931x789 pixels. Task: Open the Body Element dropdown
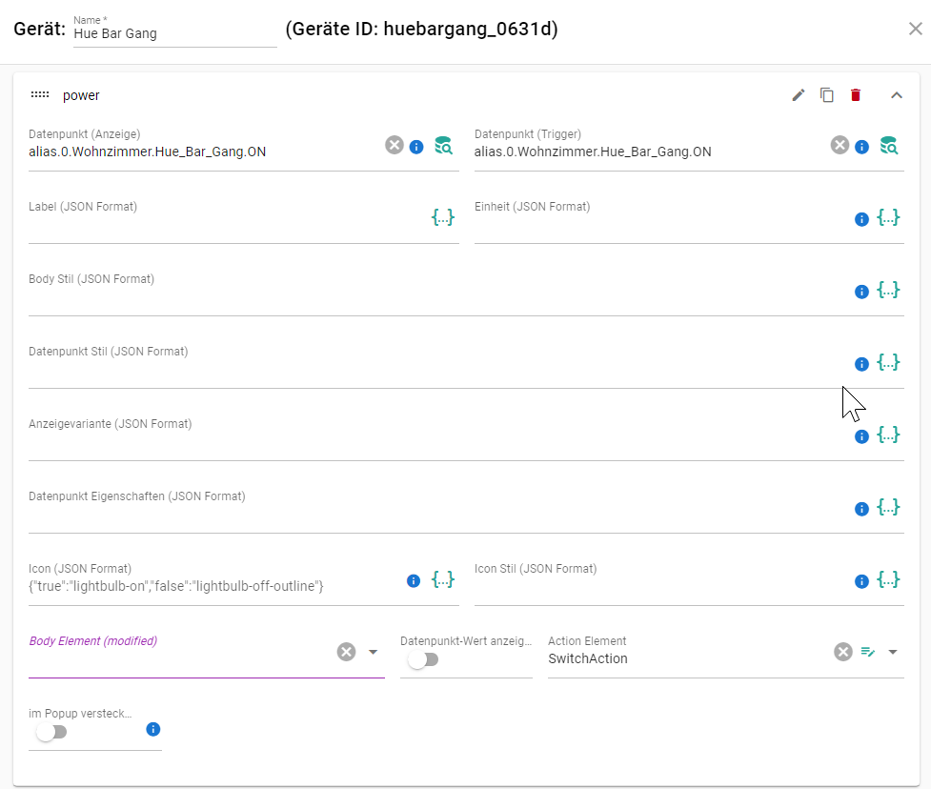(x=374, y=652)
